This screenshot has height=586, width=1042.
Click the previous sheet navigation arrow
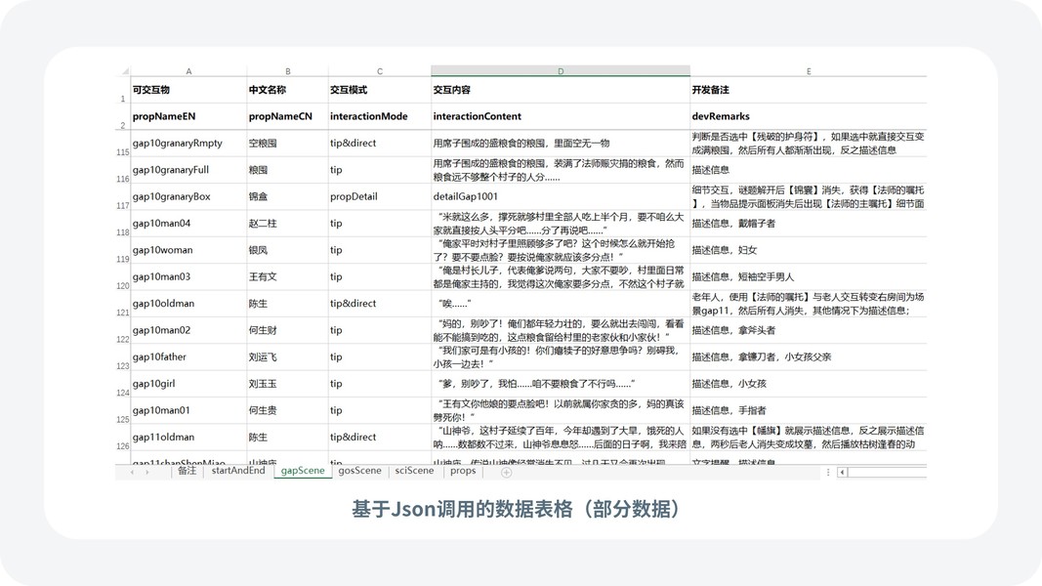[x=132, y=472]
